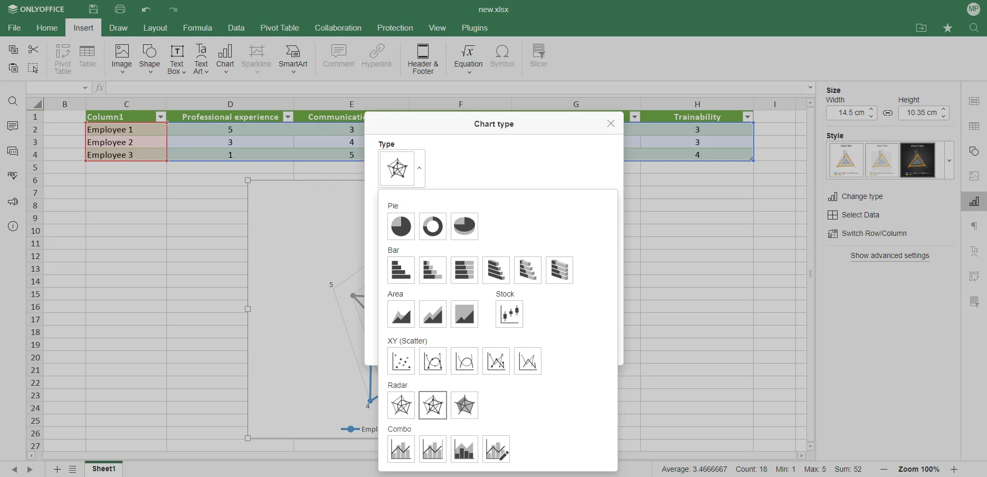Open the Chat panel
The width and height of the screenshot is (987, 477).
pos(13,151)
